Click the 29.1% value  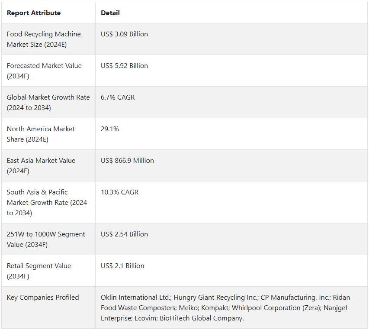[110, 129]
